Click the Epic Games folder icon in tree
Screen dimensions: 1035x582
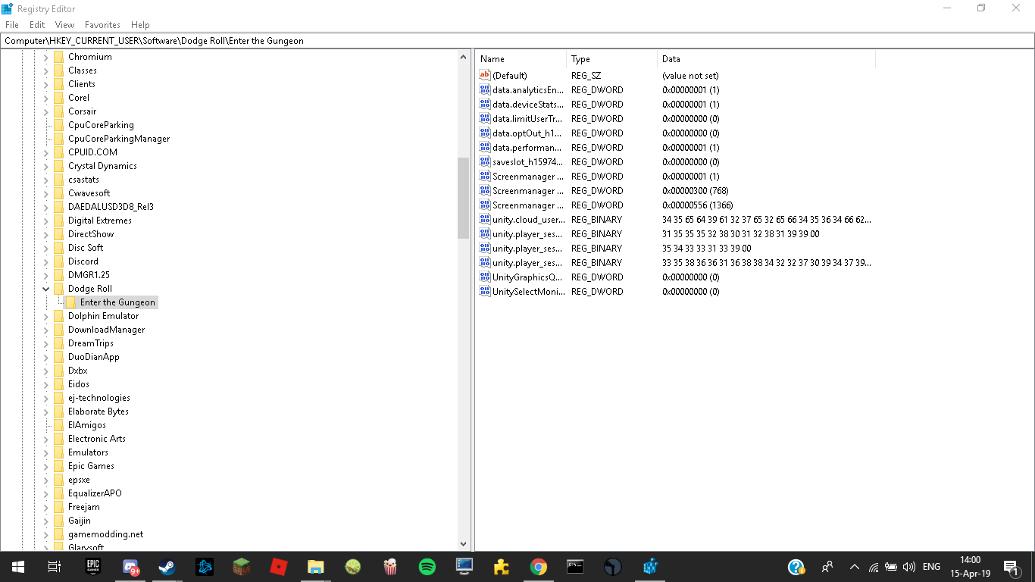pos(59,466)
